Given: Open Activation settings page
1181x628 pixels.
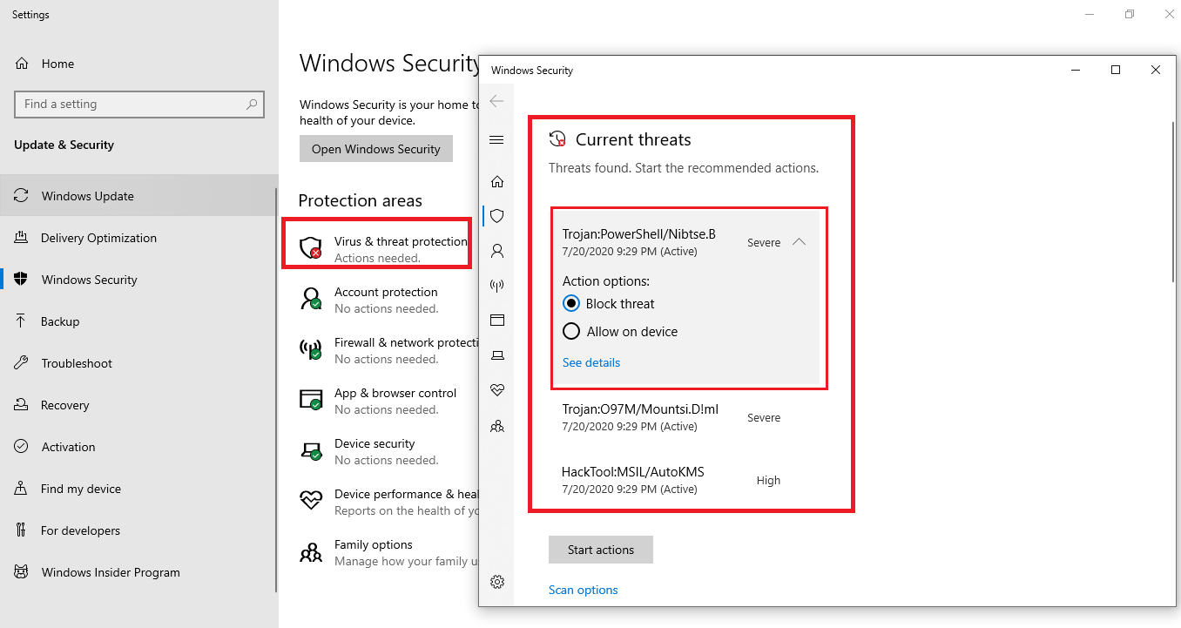Looking at the screenshot, I should point(139,447).
